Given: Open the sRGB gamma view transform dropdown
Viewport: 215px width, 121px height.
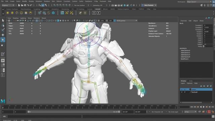Looking at the screenshot, I should coord(127,21).
